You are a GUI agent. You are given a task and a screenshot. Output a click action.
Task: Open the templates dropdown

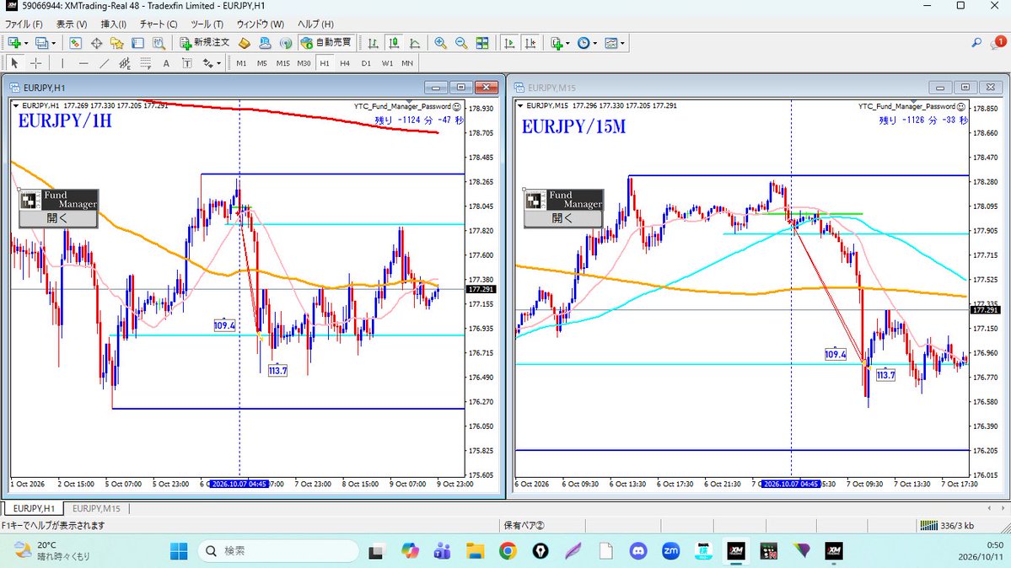click(x=615, y=43)
